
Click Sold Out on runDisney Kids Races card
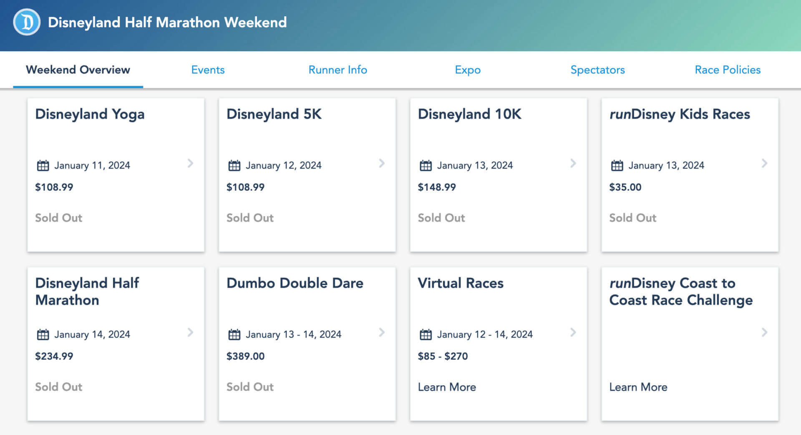pyautogui.click(x=632, y=218)
